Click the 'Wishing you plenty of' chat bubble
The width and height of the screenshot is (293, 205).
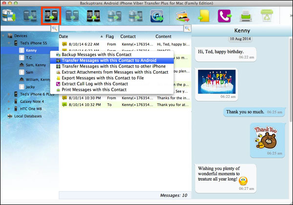click(x=226, y=178)
